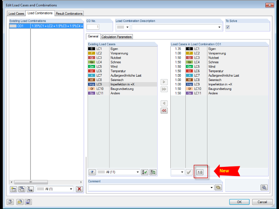Select LC8 Seismisch in Existing Load Cases
279x209 pixels.
[x=122, y=80]
